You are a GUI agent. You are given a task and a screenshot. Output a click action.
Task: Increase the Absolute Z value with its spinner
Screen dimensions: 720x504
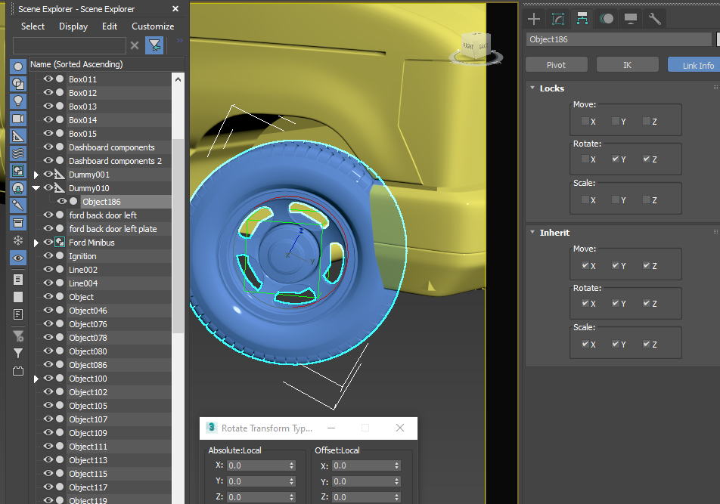pyautogui.click(x=292, y=494)
